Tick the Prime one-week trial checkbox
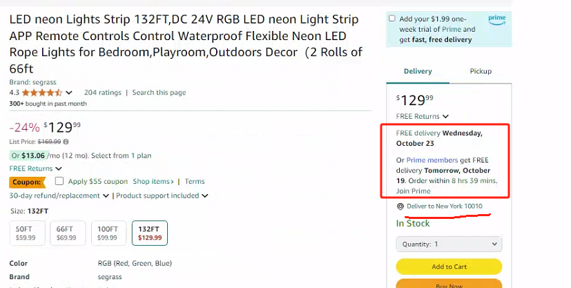The width and height of the screenshot is (571, 288). click(392, 19)
